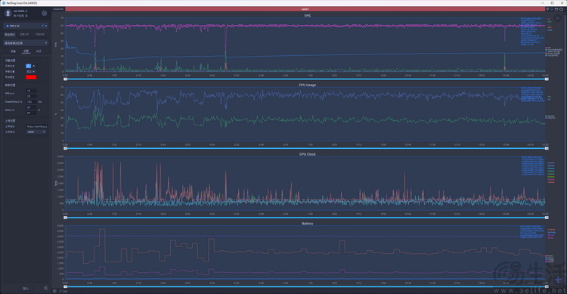Open the application selection dropdown
Viewport: 567px width, 294px height.
(x=26, y=43)
